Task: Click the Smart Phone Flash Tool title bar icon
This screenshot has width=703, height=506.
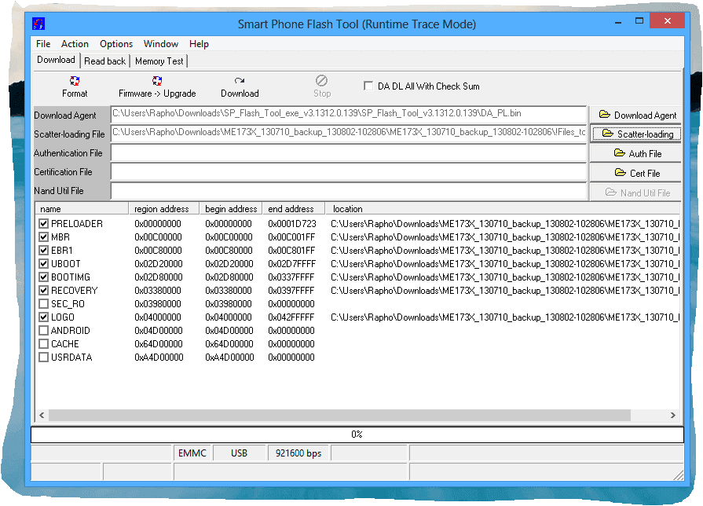Action: pyautogui.click(x=38, y=24)
